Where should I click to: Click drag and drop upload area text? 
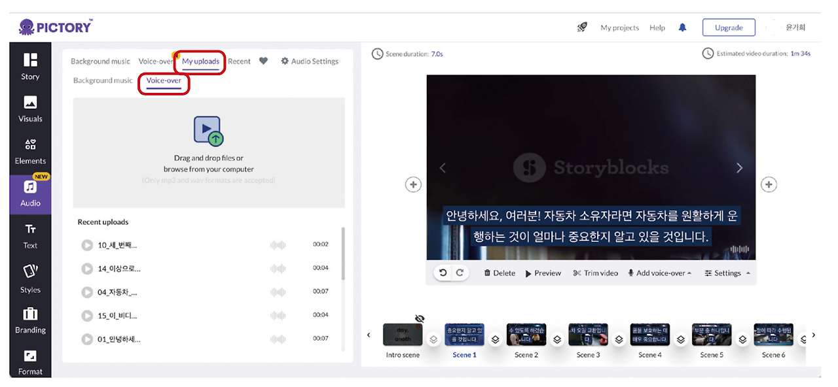point(209,163)
